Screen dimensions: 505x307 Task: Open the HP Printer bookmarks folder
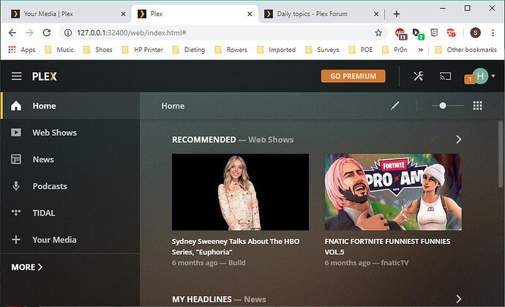point(143,50)
